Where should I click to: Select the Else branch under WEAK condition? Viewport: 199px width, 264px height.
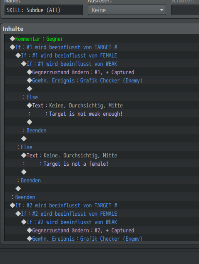(102, 97)
